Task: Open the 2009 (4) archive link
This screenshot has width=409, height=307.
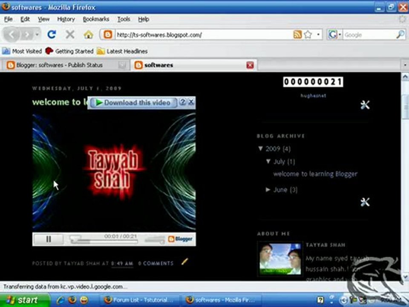Action: [278, 149]
